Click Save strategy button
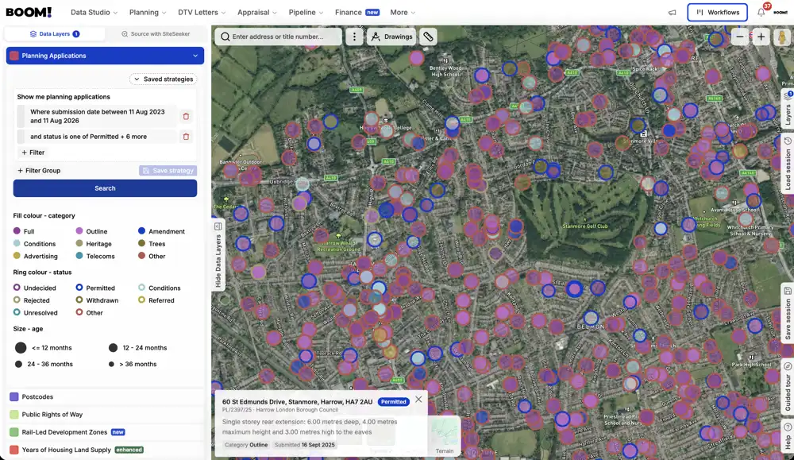This screenshot has height=460, width=794. click(x=168, y=171)
